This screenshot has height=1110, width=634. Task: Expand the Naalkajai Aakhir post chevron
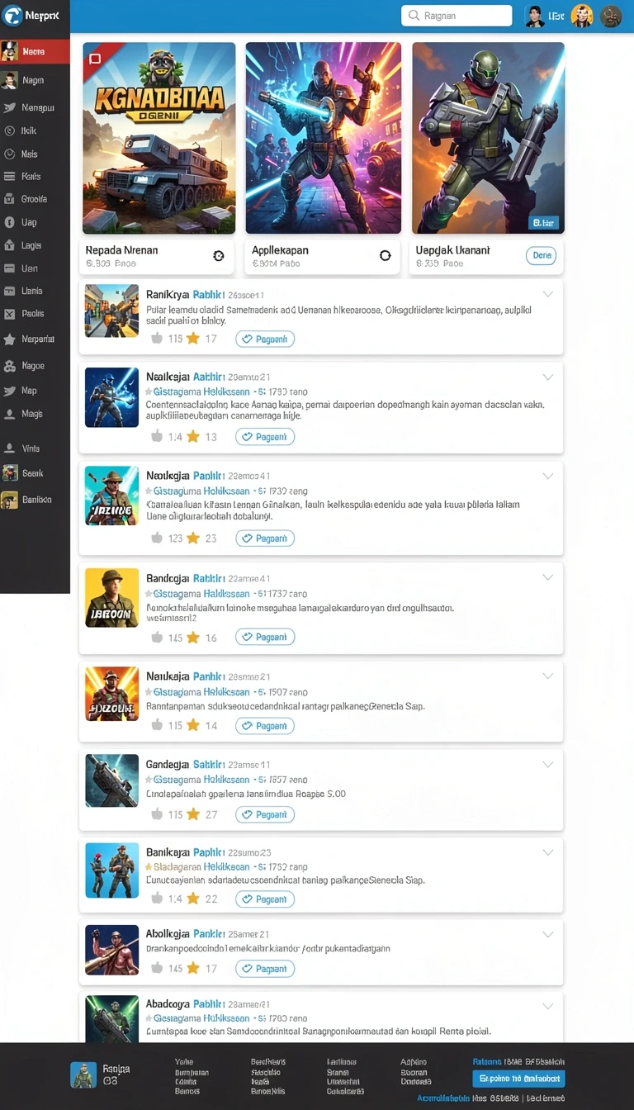[x=547, y=377]
